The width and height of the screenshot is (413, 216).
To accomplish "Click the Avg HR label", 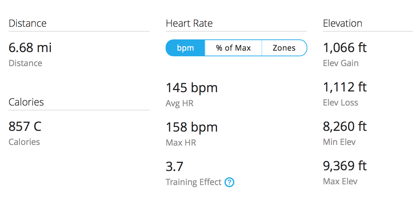I will [x=179, y=103].
